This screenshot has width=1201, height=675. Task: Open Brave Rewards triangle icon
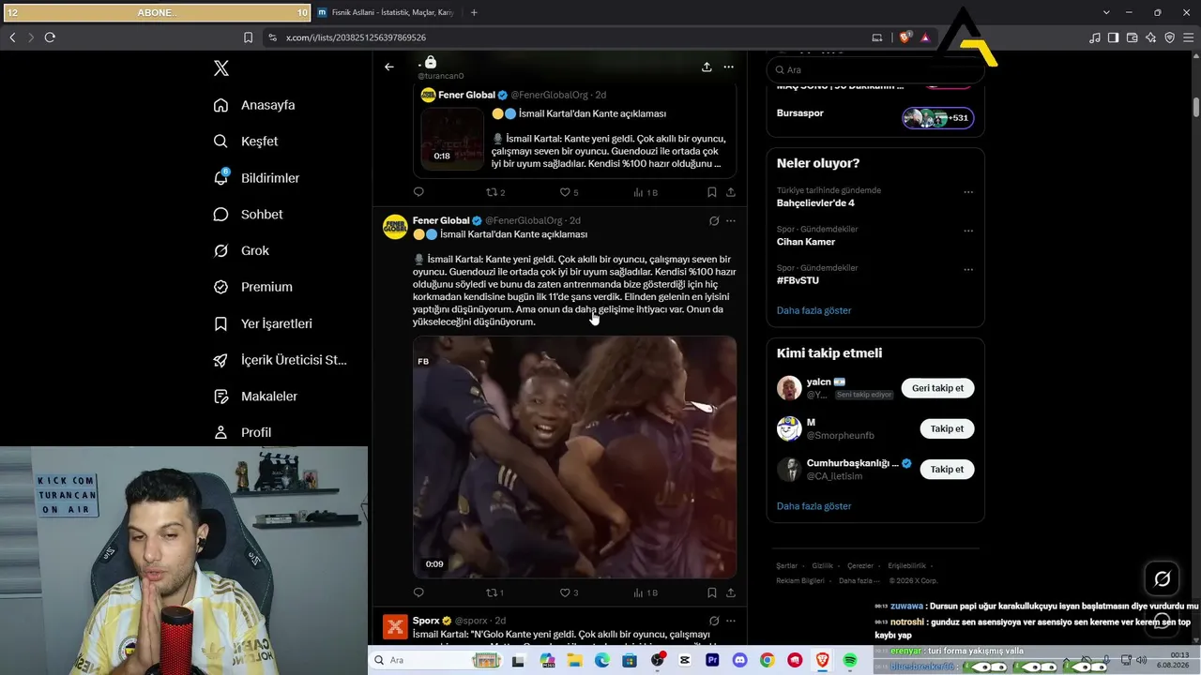(925, 37)
